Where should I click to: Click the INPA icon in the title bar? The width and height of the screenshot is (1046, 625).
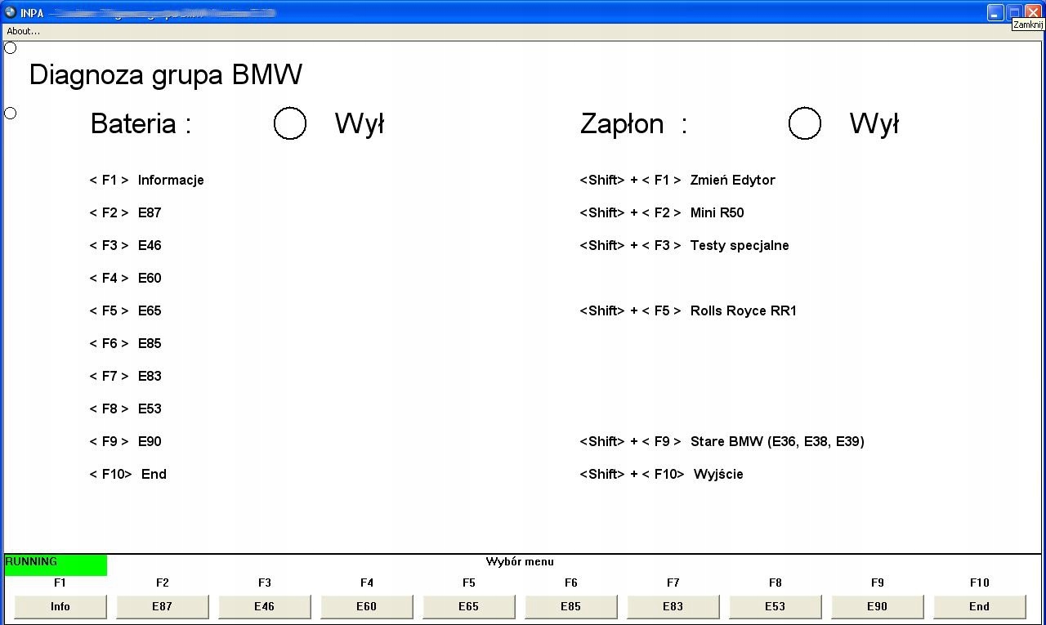click(11, 12)
